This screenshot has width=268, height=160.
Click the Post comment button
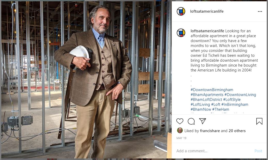(258, 151)
